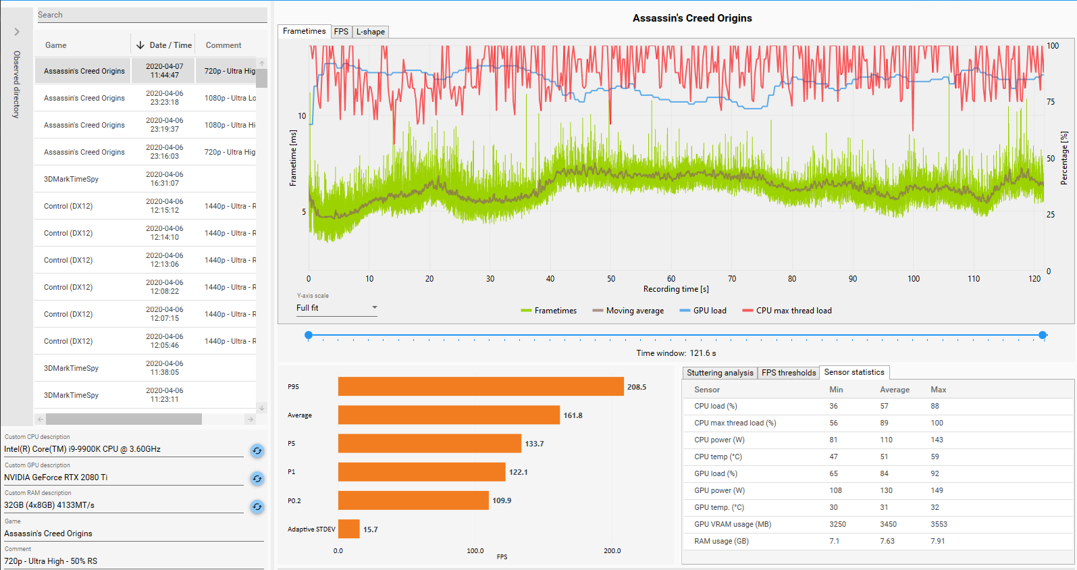
Task: Click the refresh icon beside RAM description
Action: point(257,507)
